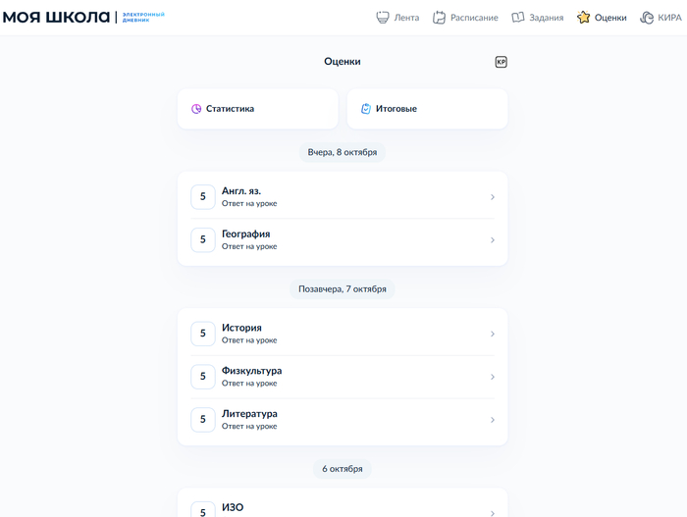The image size is (687, 517).
Task: Click the '6 октября' date label
Action: point(343,469)
